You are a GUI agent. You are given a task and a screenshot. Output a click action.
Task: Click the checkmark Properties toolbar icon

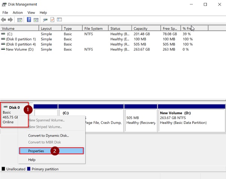click(x=52, y=20)
